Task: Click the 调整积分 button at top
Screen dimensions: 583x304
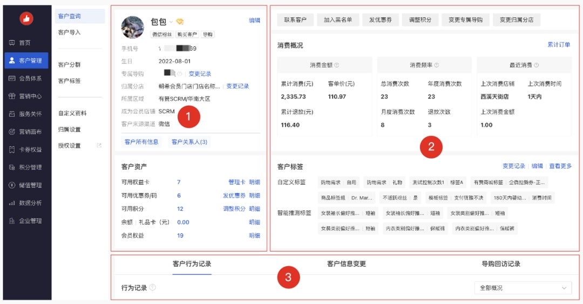Action: (x=420, y=19)
